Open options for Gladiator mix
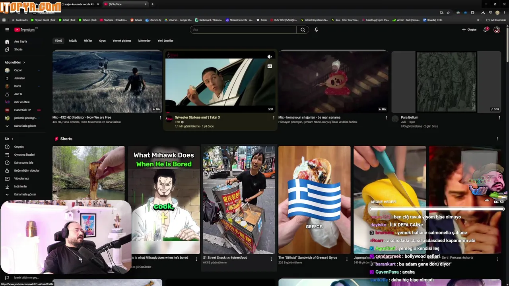 click(161, 118)
